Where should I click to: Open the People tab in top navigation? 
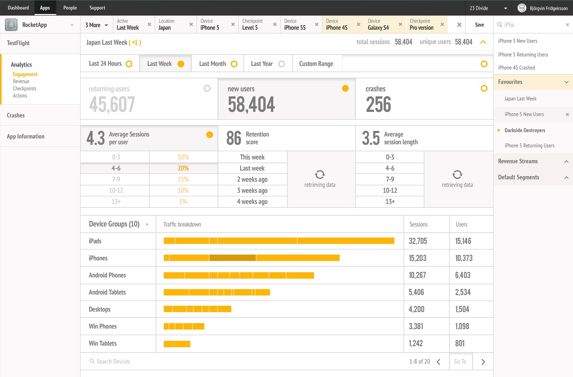tap(70, 8)
